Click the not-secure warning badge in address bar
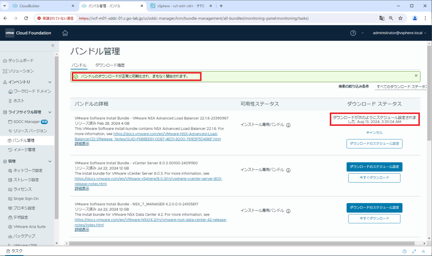 [x=55, y=18]
